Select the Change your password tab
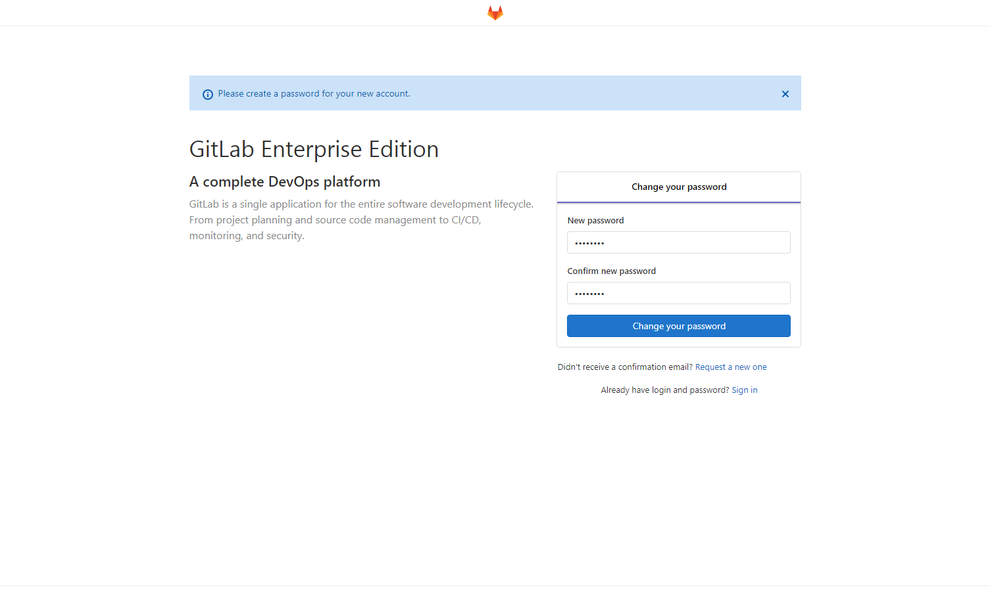The width and height of the screenshot is (990, 590). tap(679, 187)
